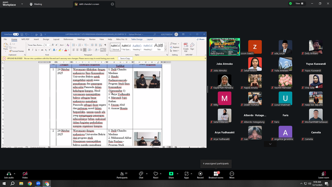Click Save a Copy button in Word warning bar

pyautogui.click(x=125, y=59)
